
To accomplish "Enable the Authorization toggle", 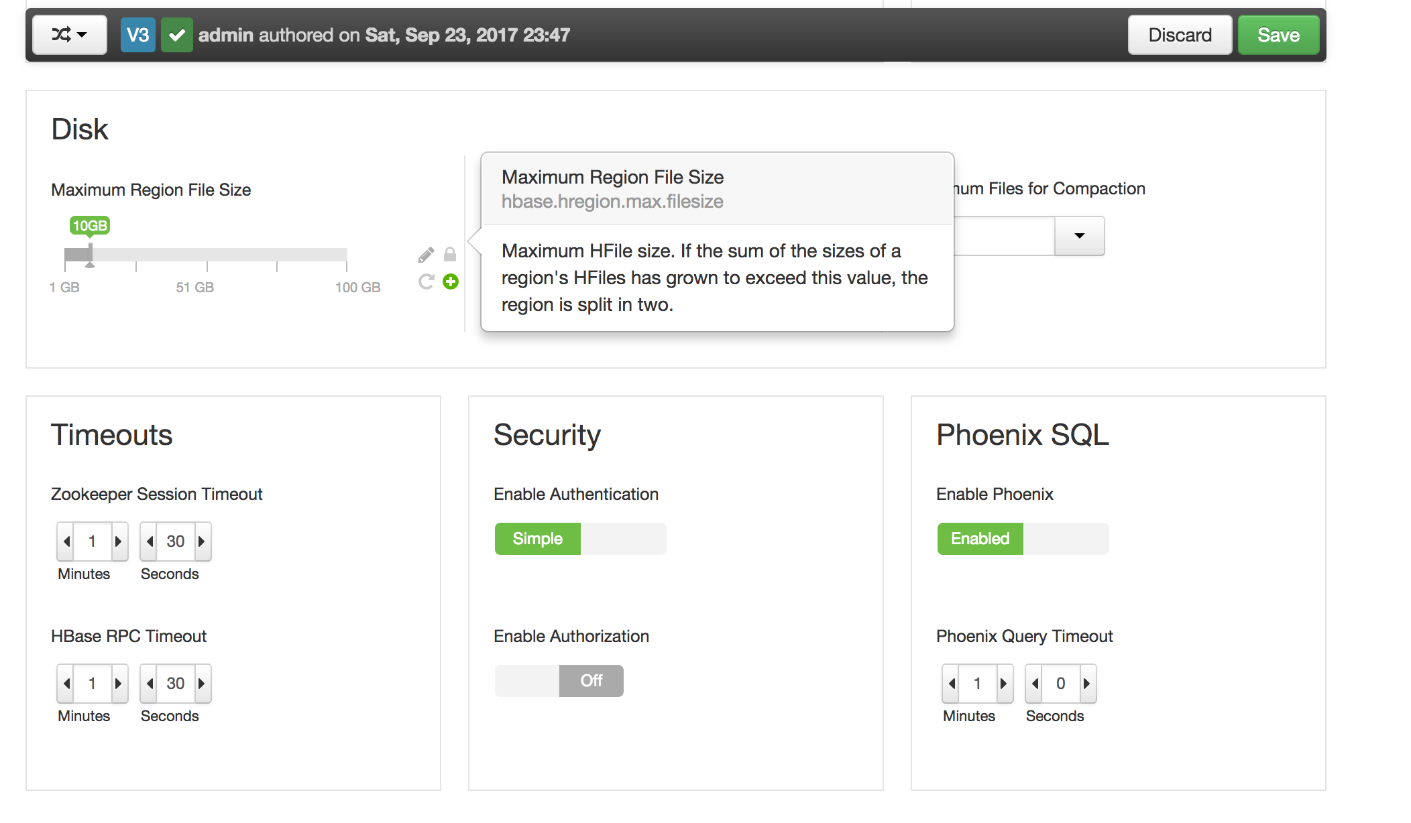I will pyautogui.click(x=527, y=680).
